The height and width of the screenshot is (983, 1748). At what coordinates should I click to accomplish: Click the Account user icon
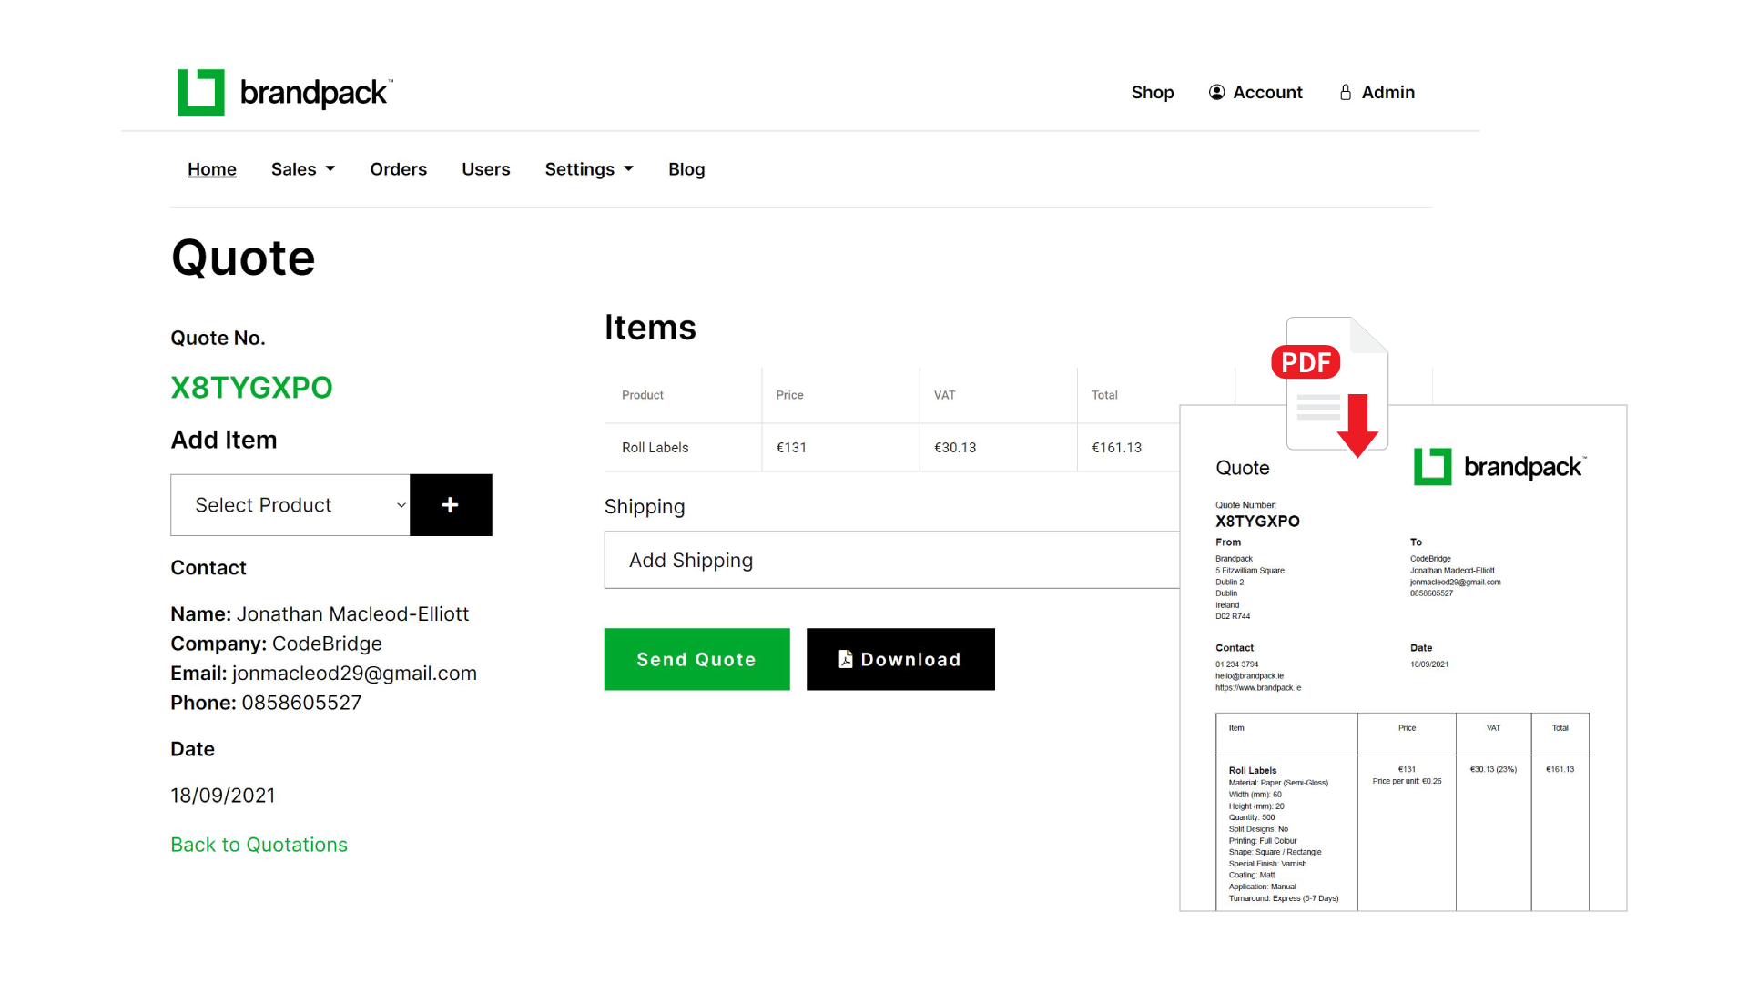1216,92
